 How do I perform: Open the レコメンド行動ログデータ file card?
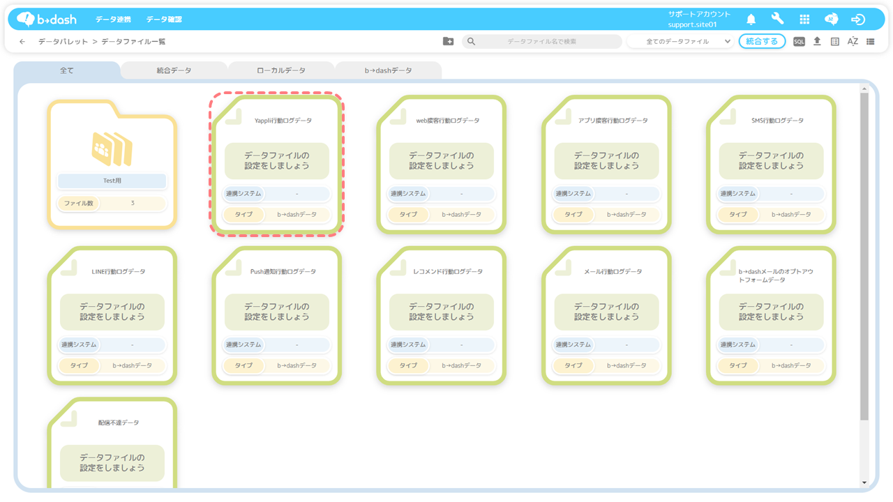pos(442,315)
